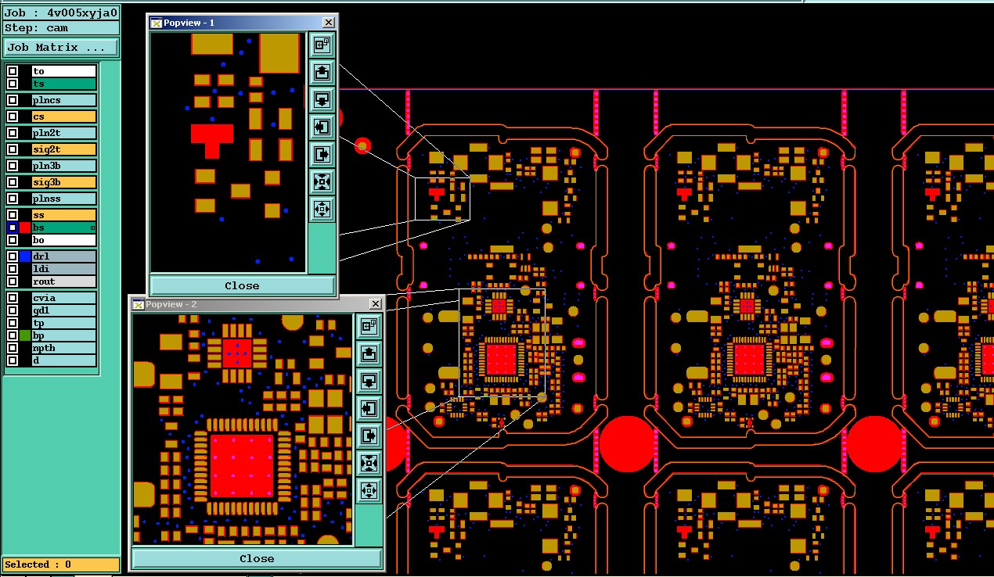Toggle the checkbox for layer ts
The height and width of the screenshot is (577, 994).
pyautogui.click(x=13, y=84)
